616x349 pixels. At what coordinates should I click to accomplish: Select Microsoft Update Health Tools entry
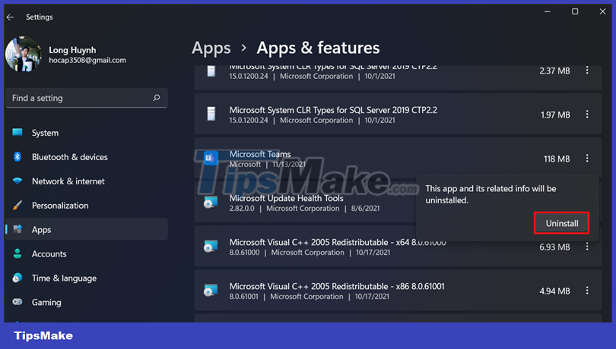pyautogui.click(x=287, y=199)
